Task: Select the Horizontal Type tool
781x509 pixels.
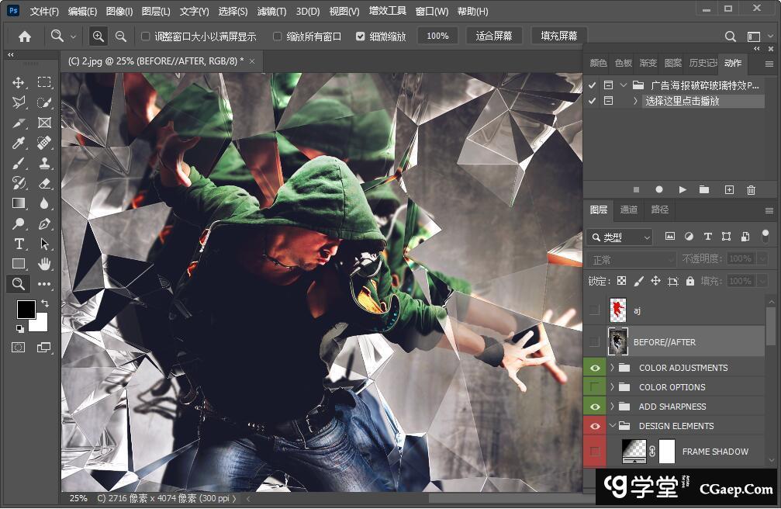Action: [19, 244]
